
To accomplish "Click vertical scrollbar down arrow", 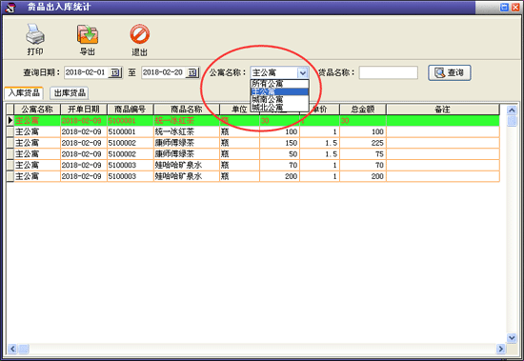I will (512, 338).
